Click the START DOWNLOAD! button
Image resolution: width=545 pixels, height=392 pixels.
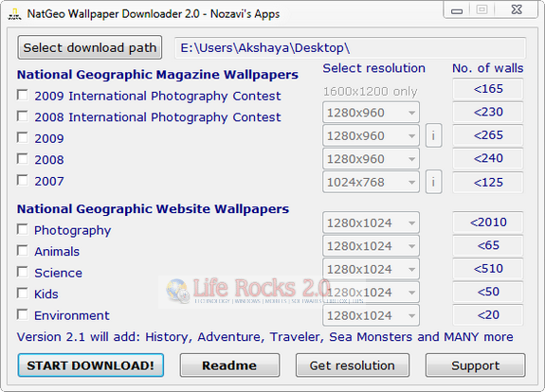pyautogui.click(x=91, y=365)
